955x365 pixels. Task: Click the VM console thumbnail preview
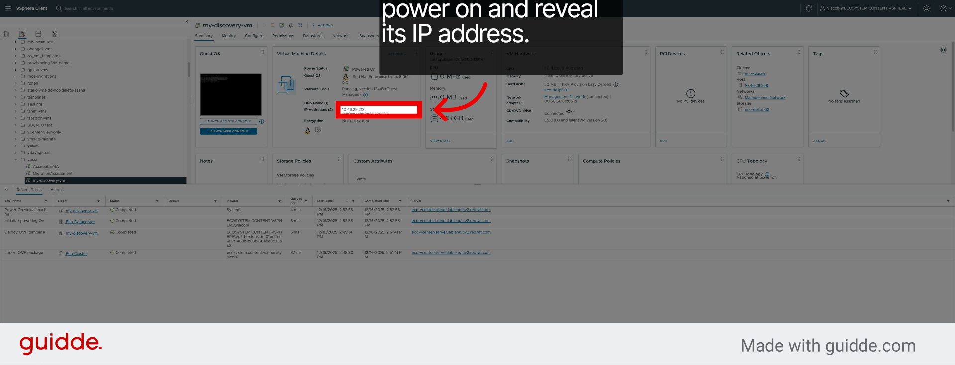pyautogui.click(x=231, y=95)
